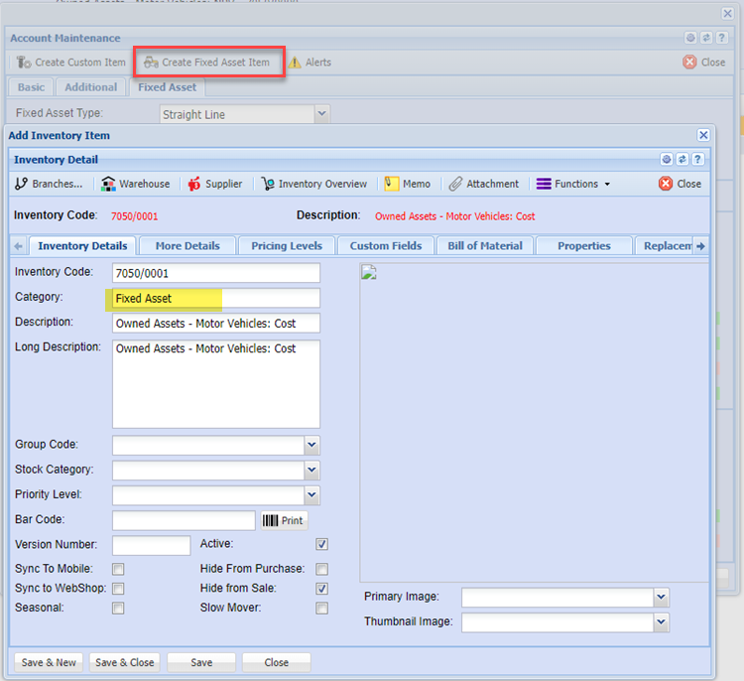Open the Memo option

tap(407, 184)
